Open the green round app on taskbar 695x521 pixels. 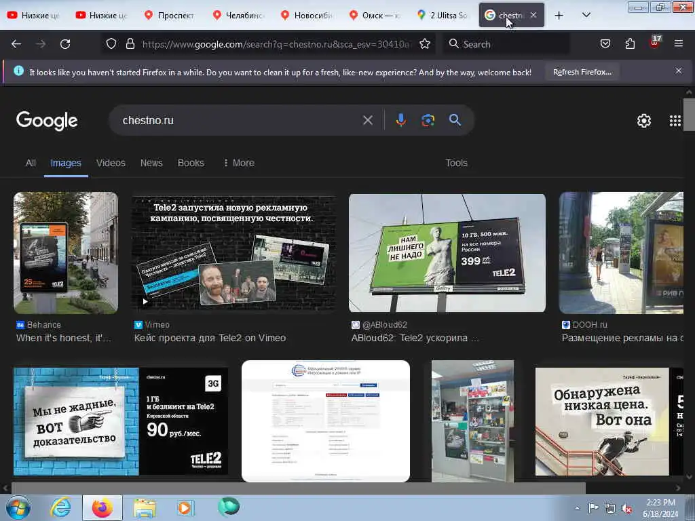click(x=229, y=507)
